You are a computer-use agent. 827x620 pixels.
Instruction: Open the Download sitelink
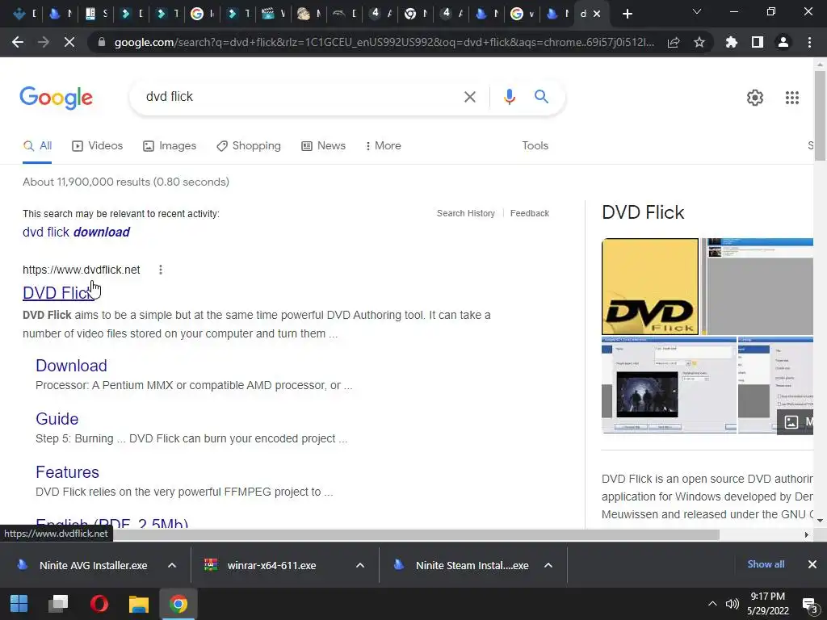click(x=71, y=366)
